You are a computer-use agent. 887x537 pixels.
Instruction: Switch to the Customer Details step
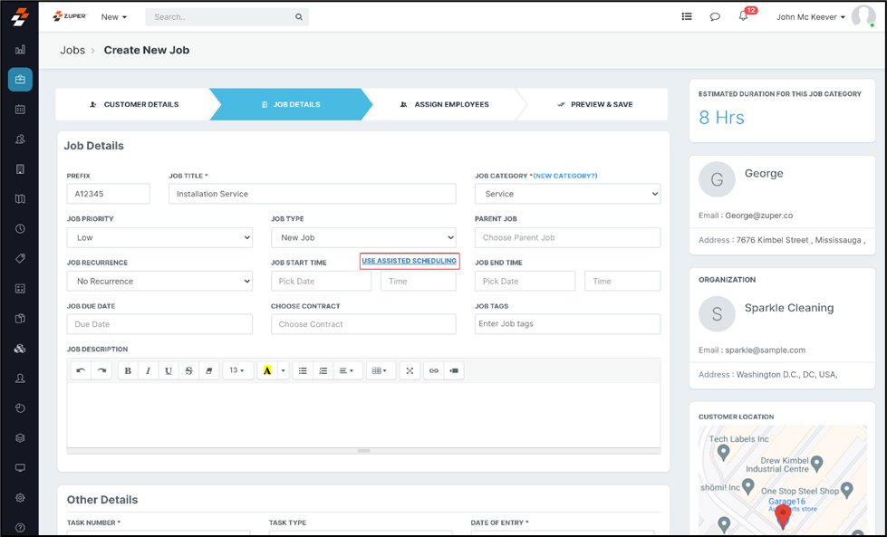(134, 104)
